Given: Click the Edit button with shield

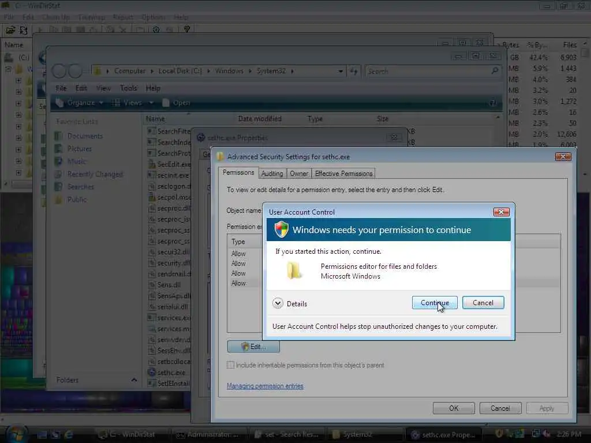Looking at the screenshot, I should (x=253, y=347).
